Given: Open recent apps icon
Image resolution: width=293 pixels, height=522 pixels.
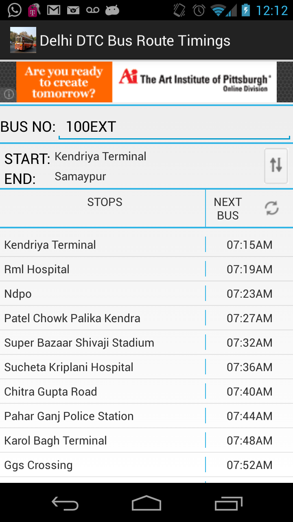Looking at the screenshot, I should coord(228,504).
